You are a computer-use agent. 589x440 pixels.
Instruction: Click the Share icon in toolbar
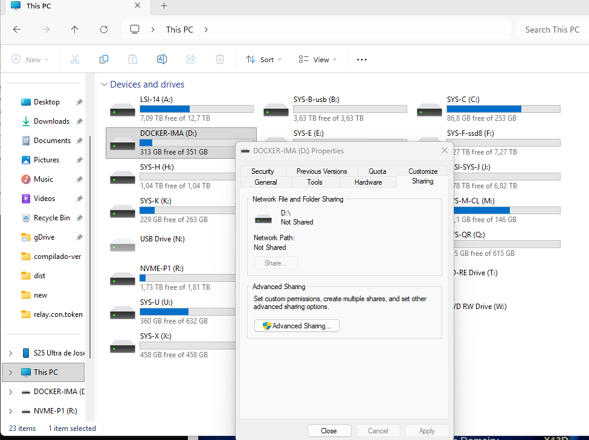(191, 59)
